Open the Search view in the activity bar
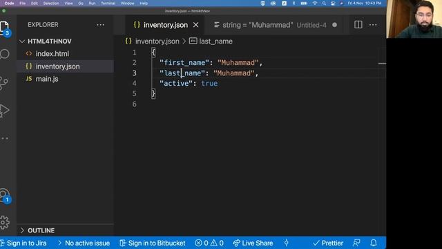This screenshot has width=442, height=249. coord(5,54)
